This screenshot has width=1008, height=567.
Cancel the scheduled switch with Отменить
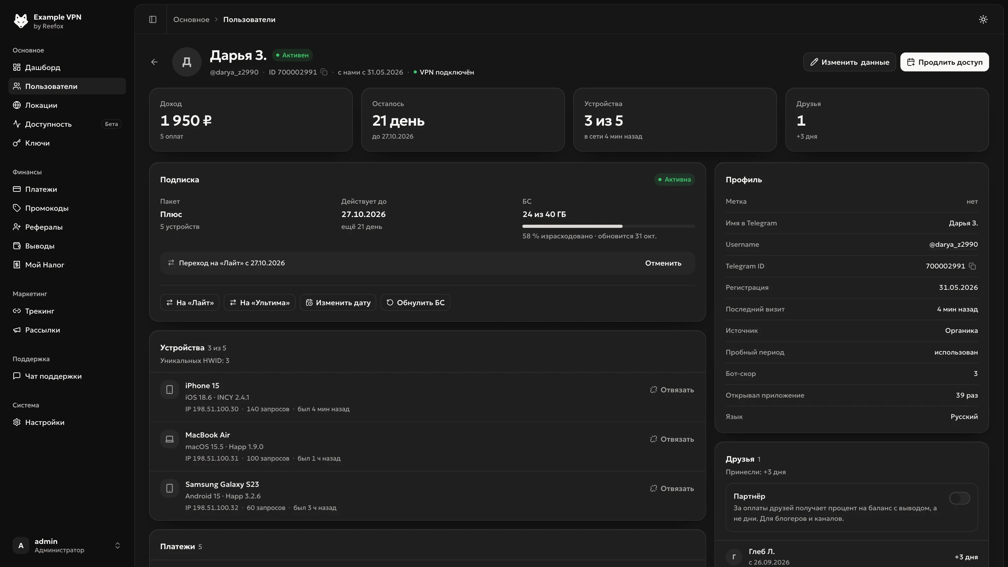[x=663, y=263]
